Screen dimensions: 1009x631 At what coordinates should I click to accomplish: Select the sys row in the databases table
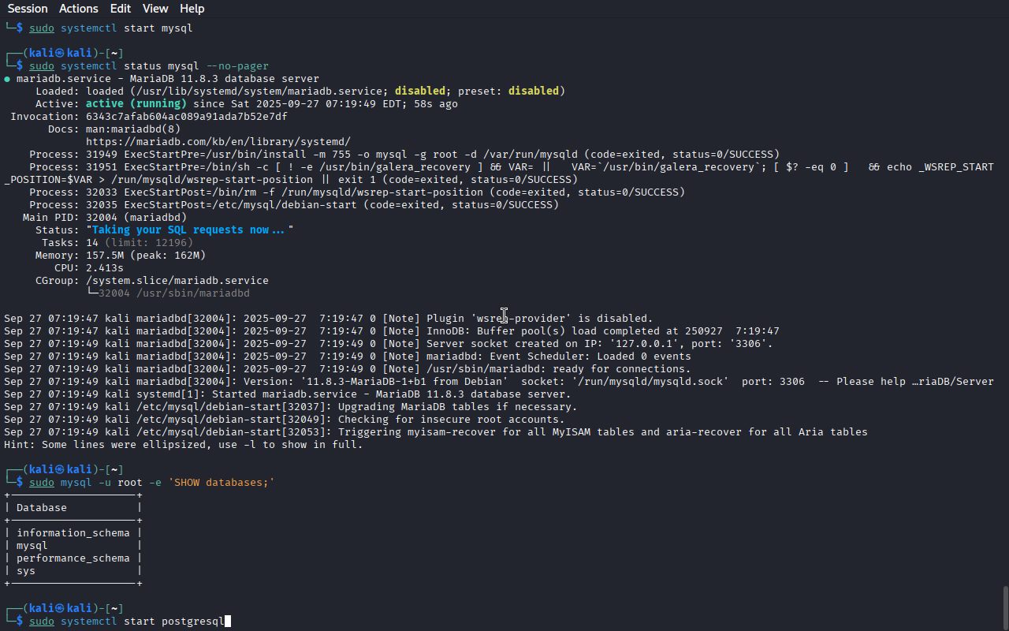click(x=26, y=571)
